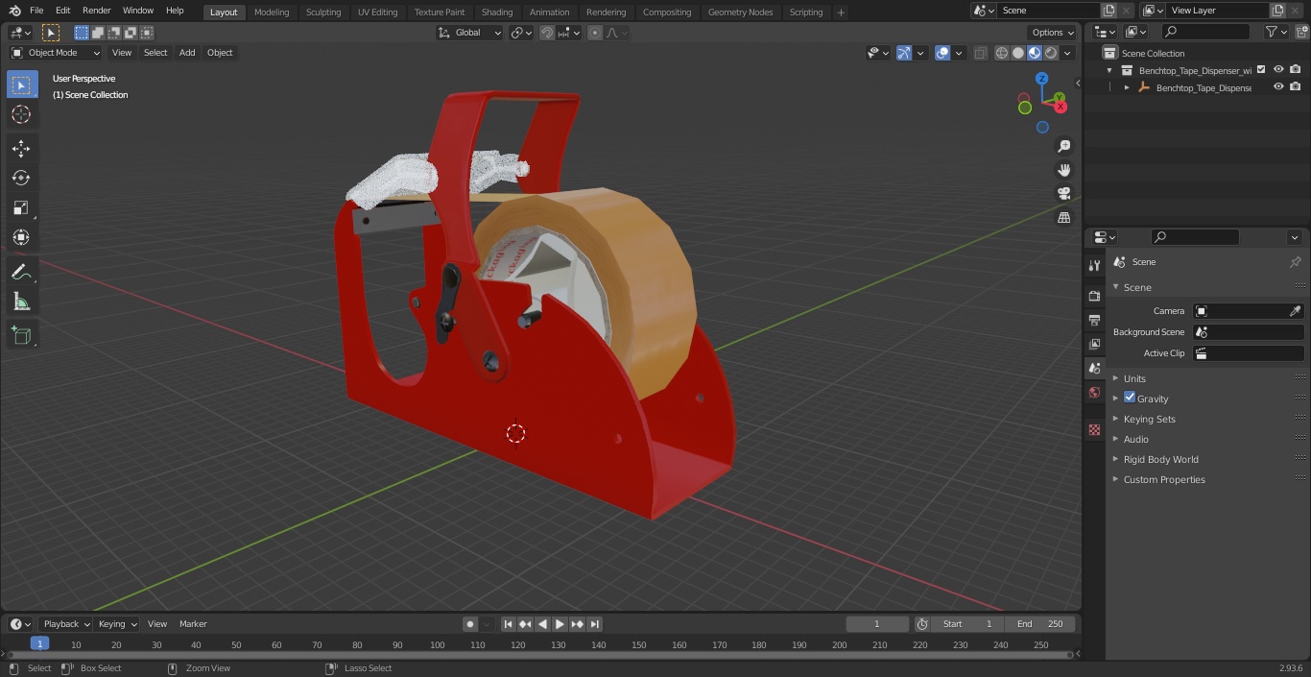Viewport: 1311px width, 677px height.
Task: Hide the Benchtop_Tape_Dispenser object with eye icon
Action: pyautogui.click(x=1277, y=87)
